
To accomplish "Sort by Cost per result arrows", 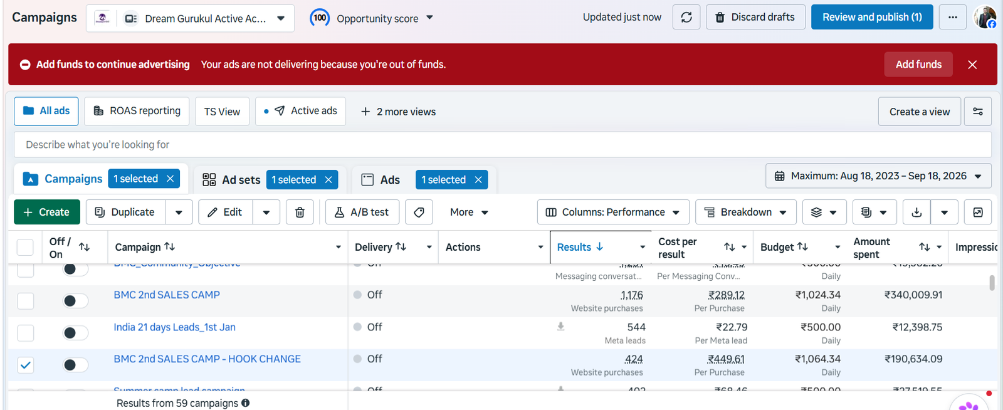I will pyautogui.click(x=729, y=247).
